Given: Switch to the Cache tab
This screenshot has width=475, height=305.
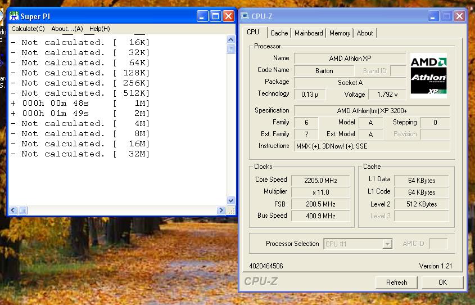Looking at the screenshot, I should point(279,33).
